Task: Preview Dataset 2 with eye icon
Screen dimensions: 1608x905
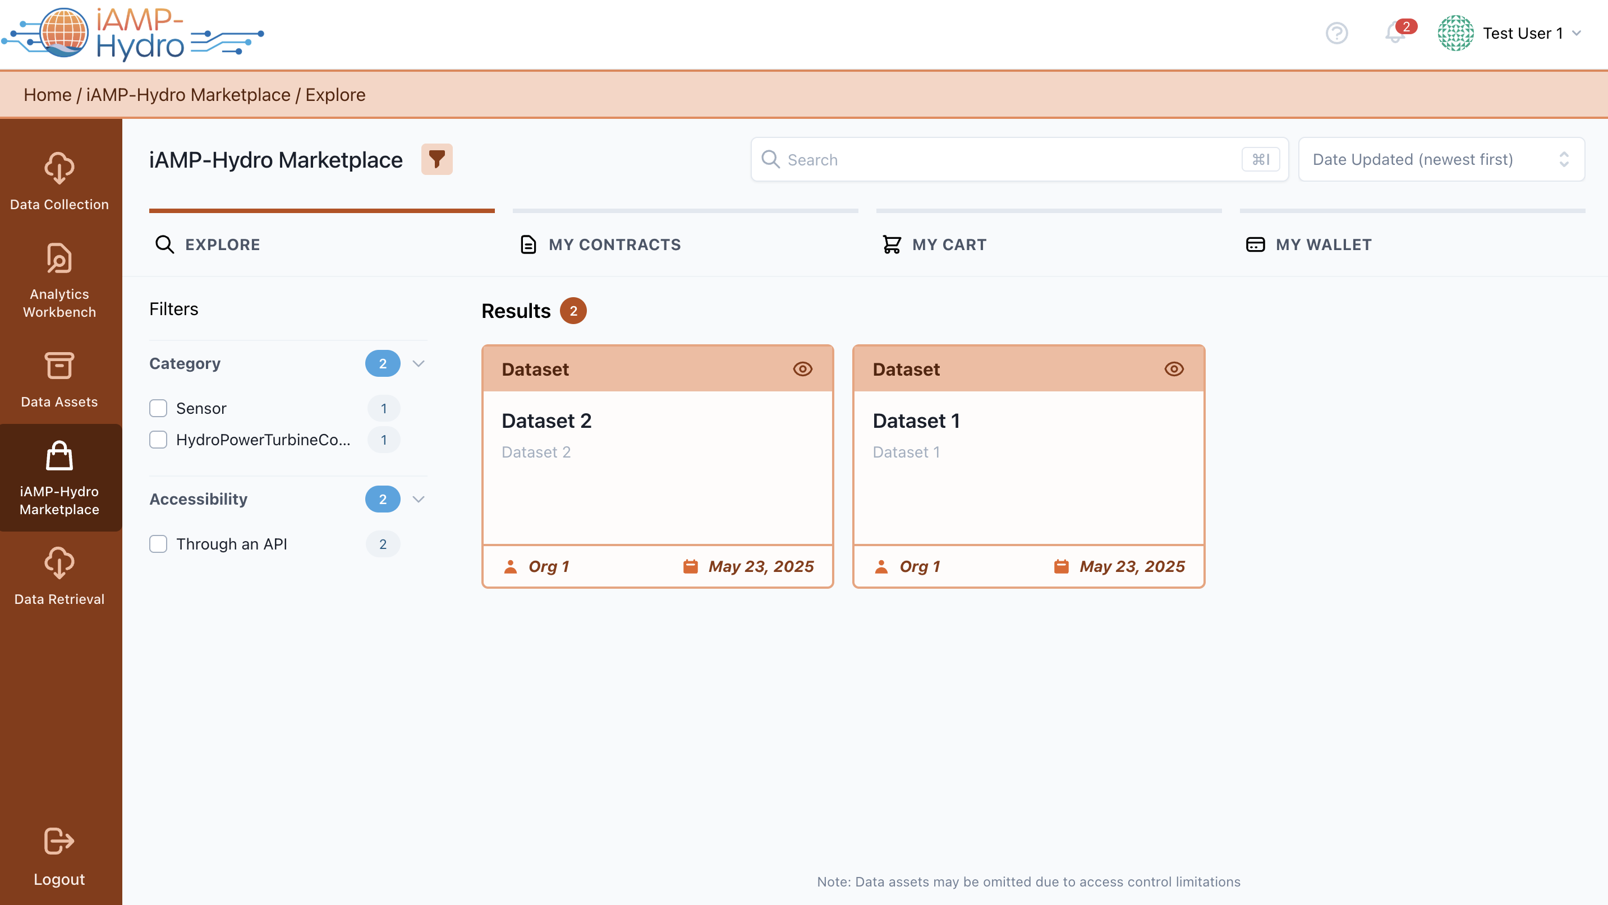Action: pyautogui.click(x=802, y=370)
